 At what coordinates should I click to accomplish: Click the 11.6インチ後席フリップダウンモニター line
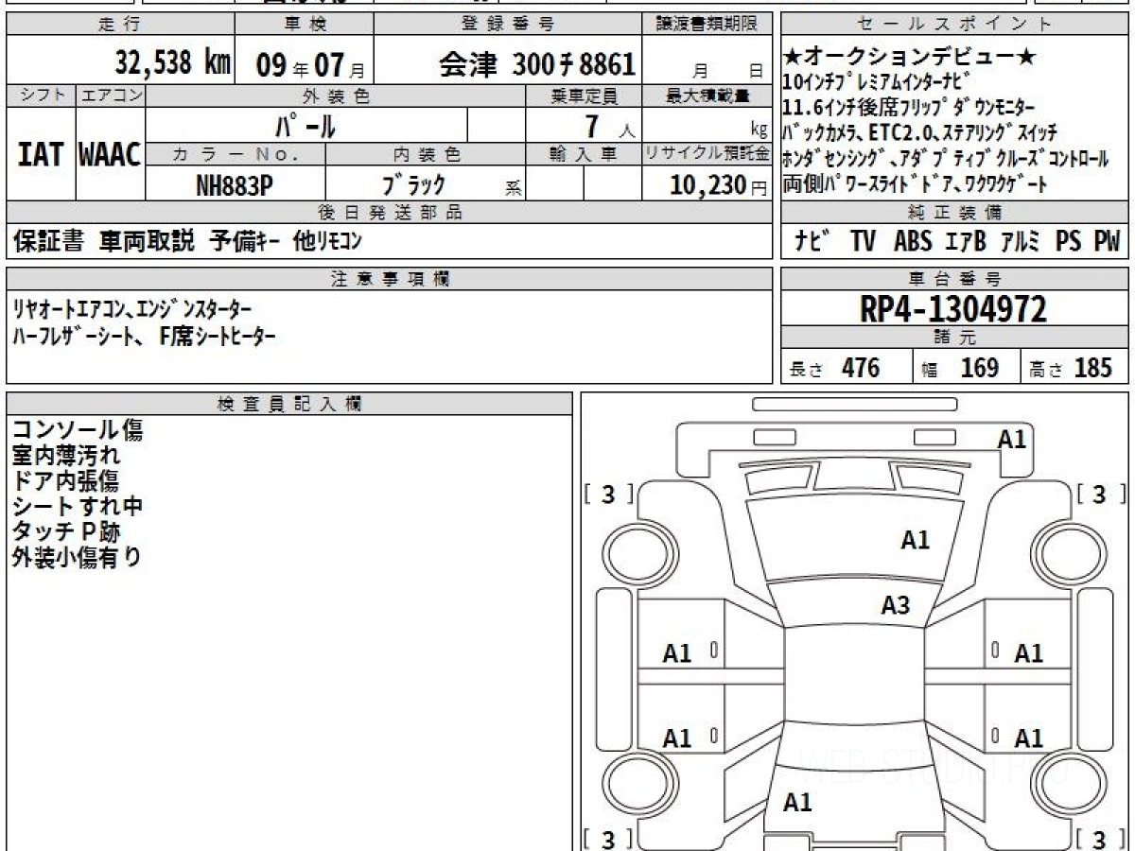click(x=909, y=107)
